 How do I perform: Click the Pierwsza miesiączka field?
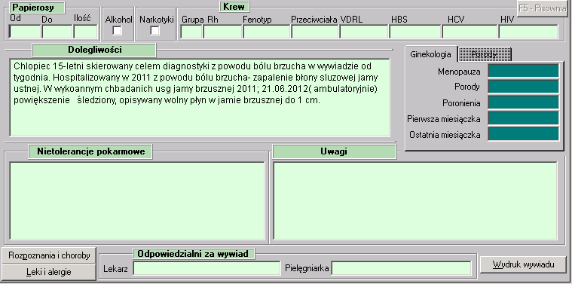[523, 118]
